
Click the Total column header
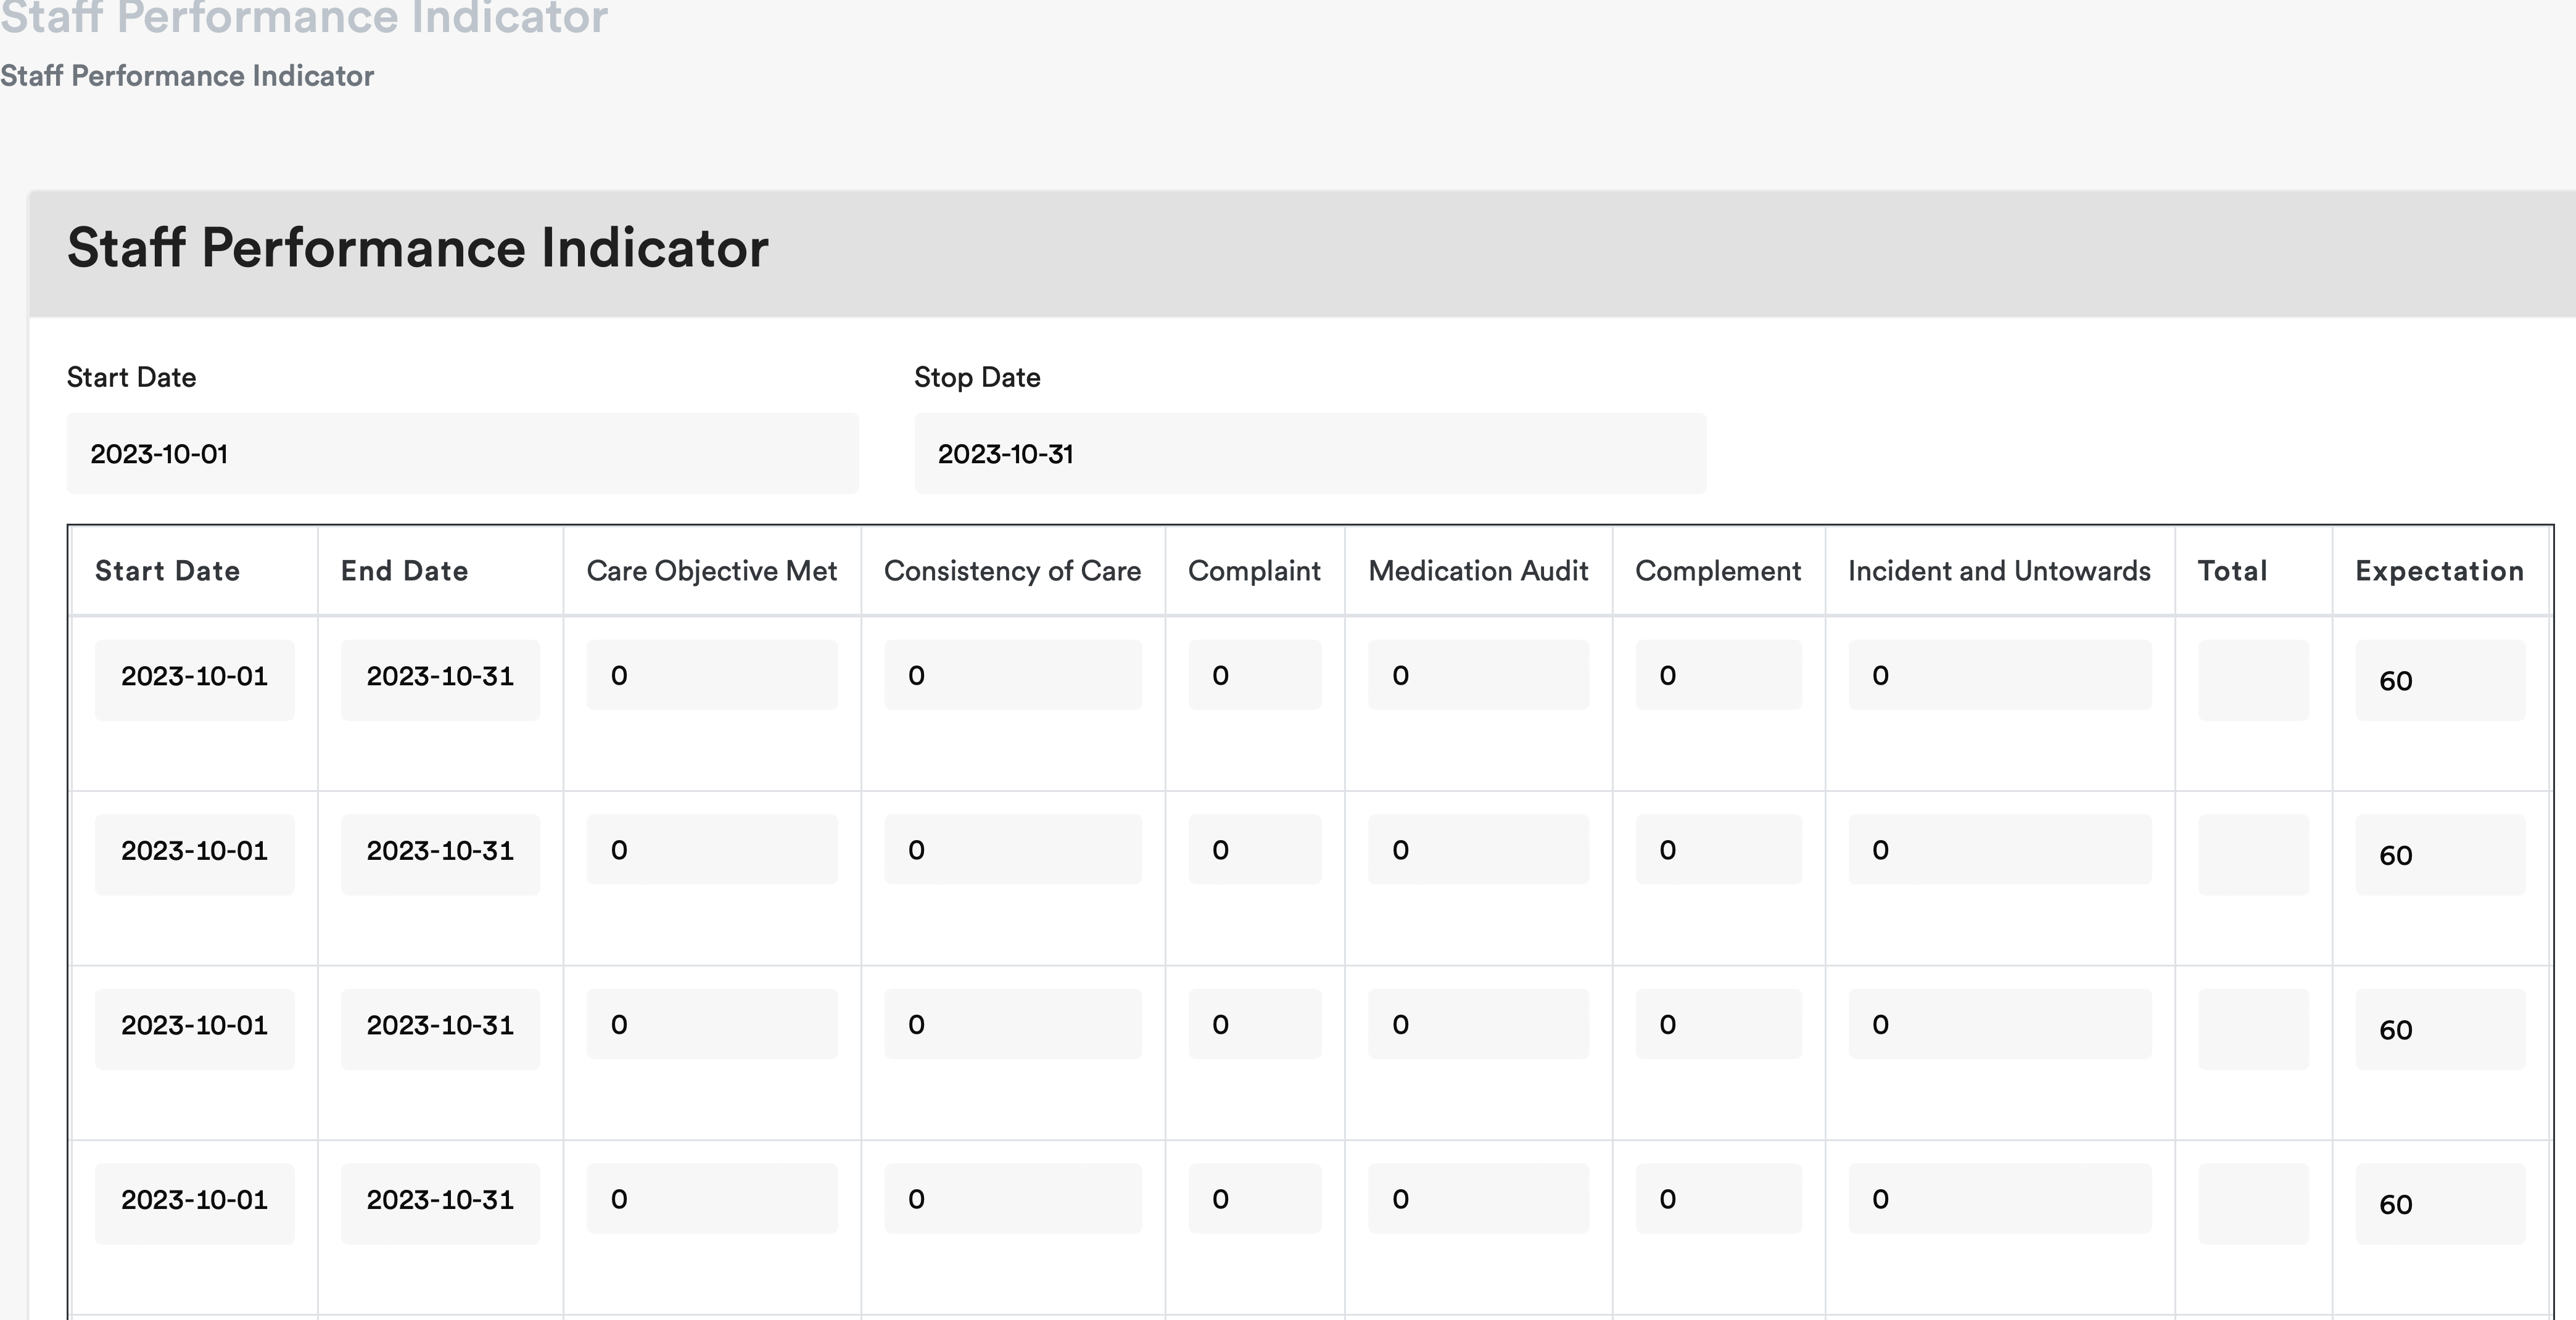2232,571
